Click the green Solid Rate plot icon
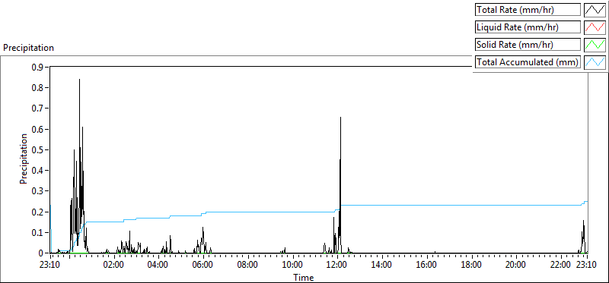Screen dimensions: 609x283 tap(595, 45)
